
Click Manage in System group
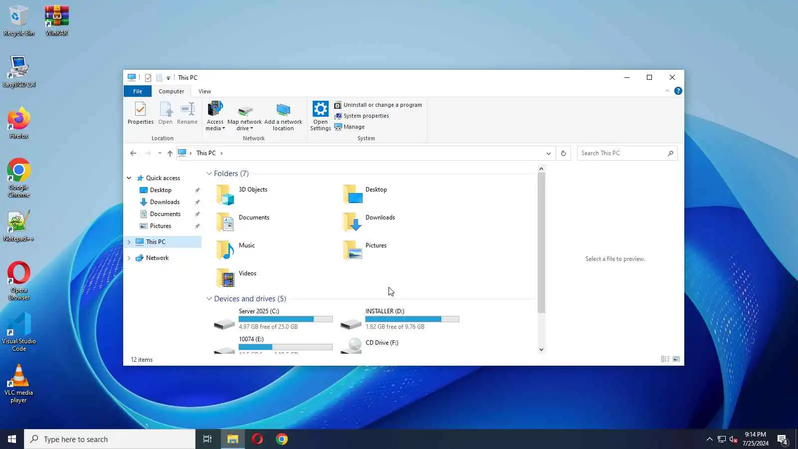click(350, 127)
